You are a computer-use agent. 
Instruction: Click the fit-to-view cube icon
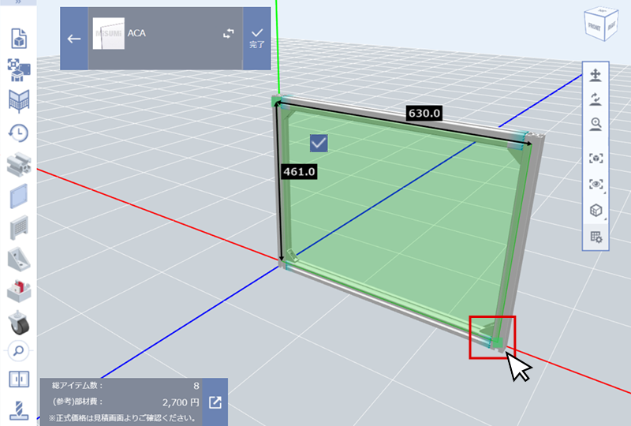tap(596, 158)
